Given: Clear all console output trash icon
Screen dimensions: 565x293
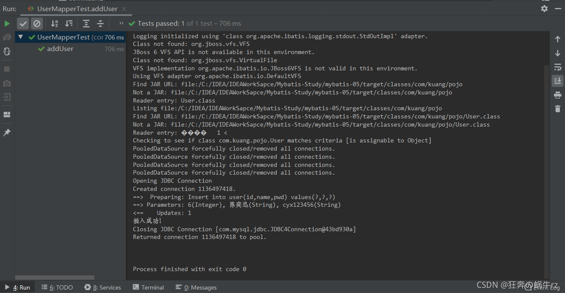Looking at the screenshot, I should (558, 109).
